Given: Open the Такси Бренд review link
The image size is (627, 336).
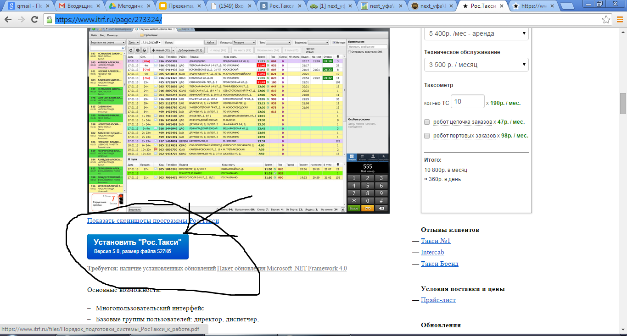Looking at the screenshot, I should 439,264.
